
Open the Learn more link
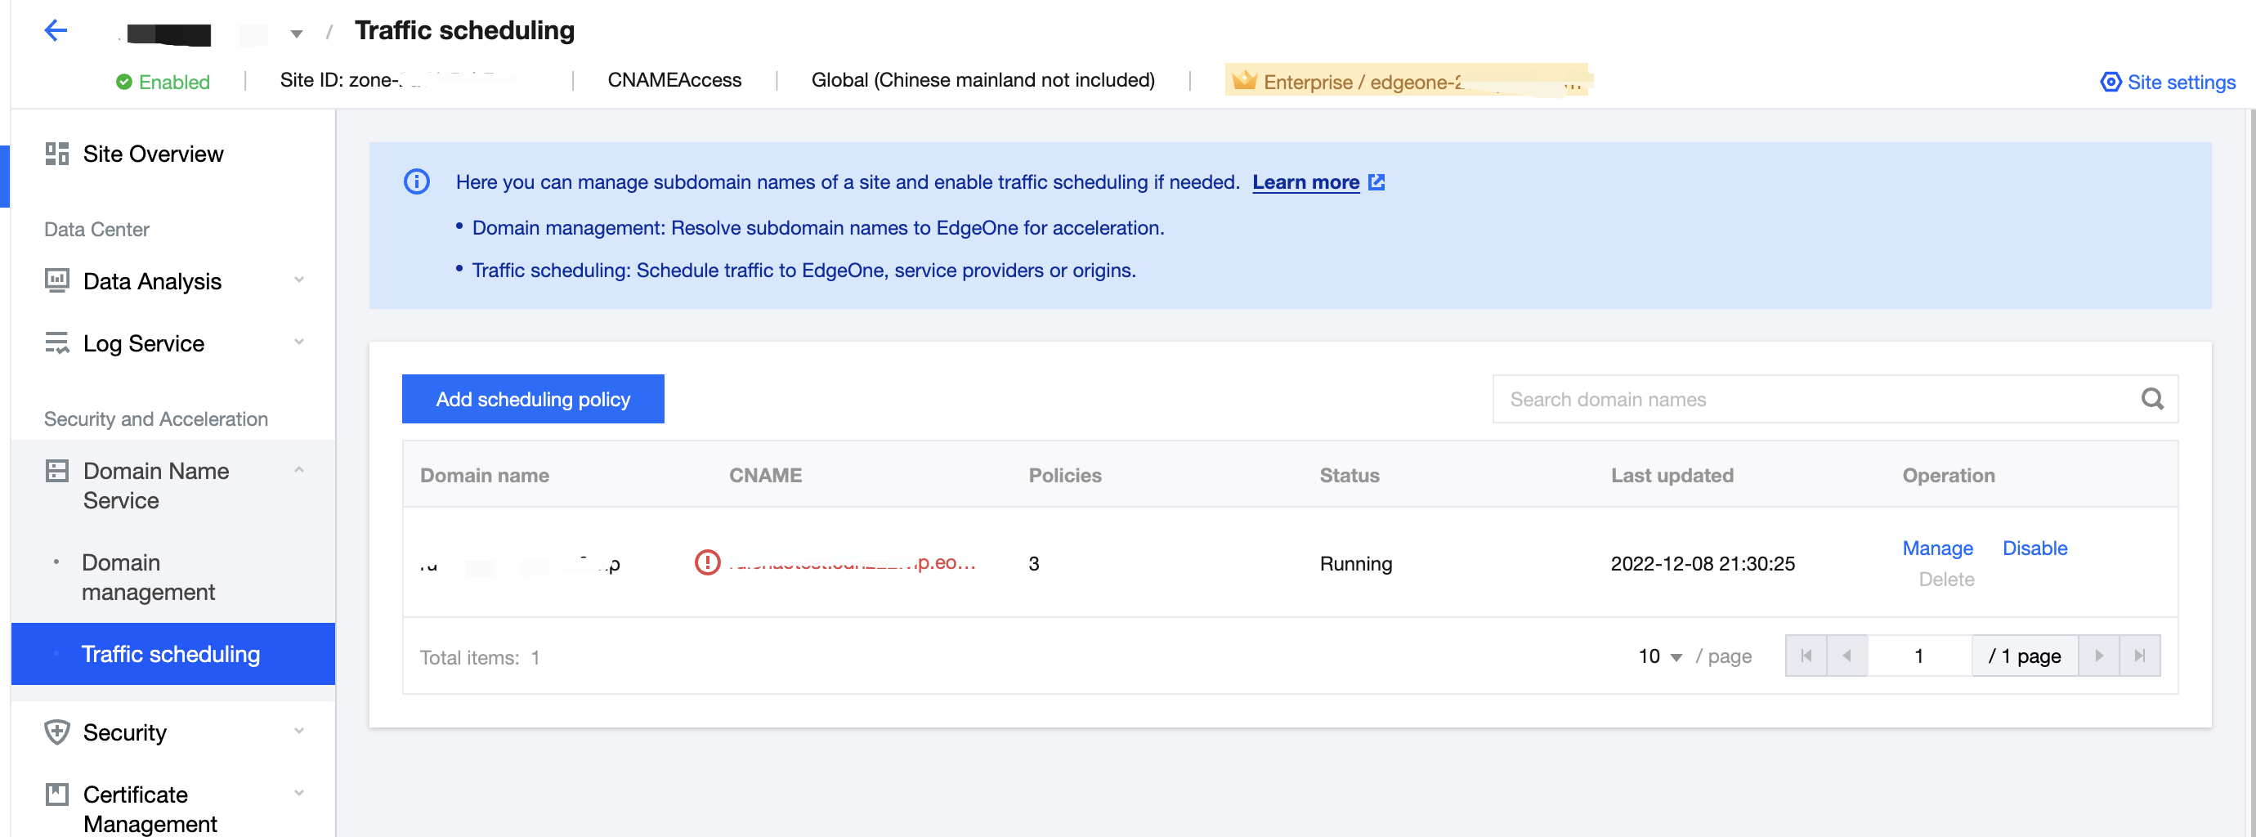coord(1307,182)
